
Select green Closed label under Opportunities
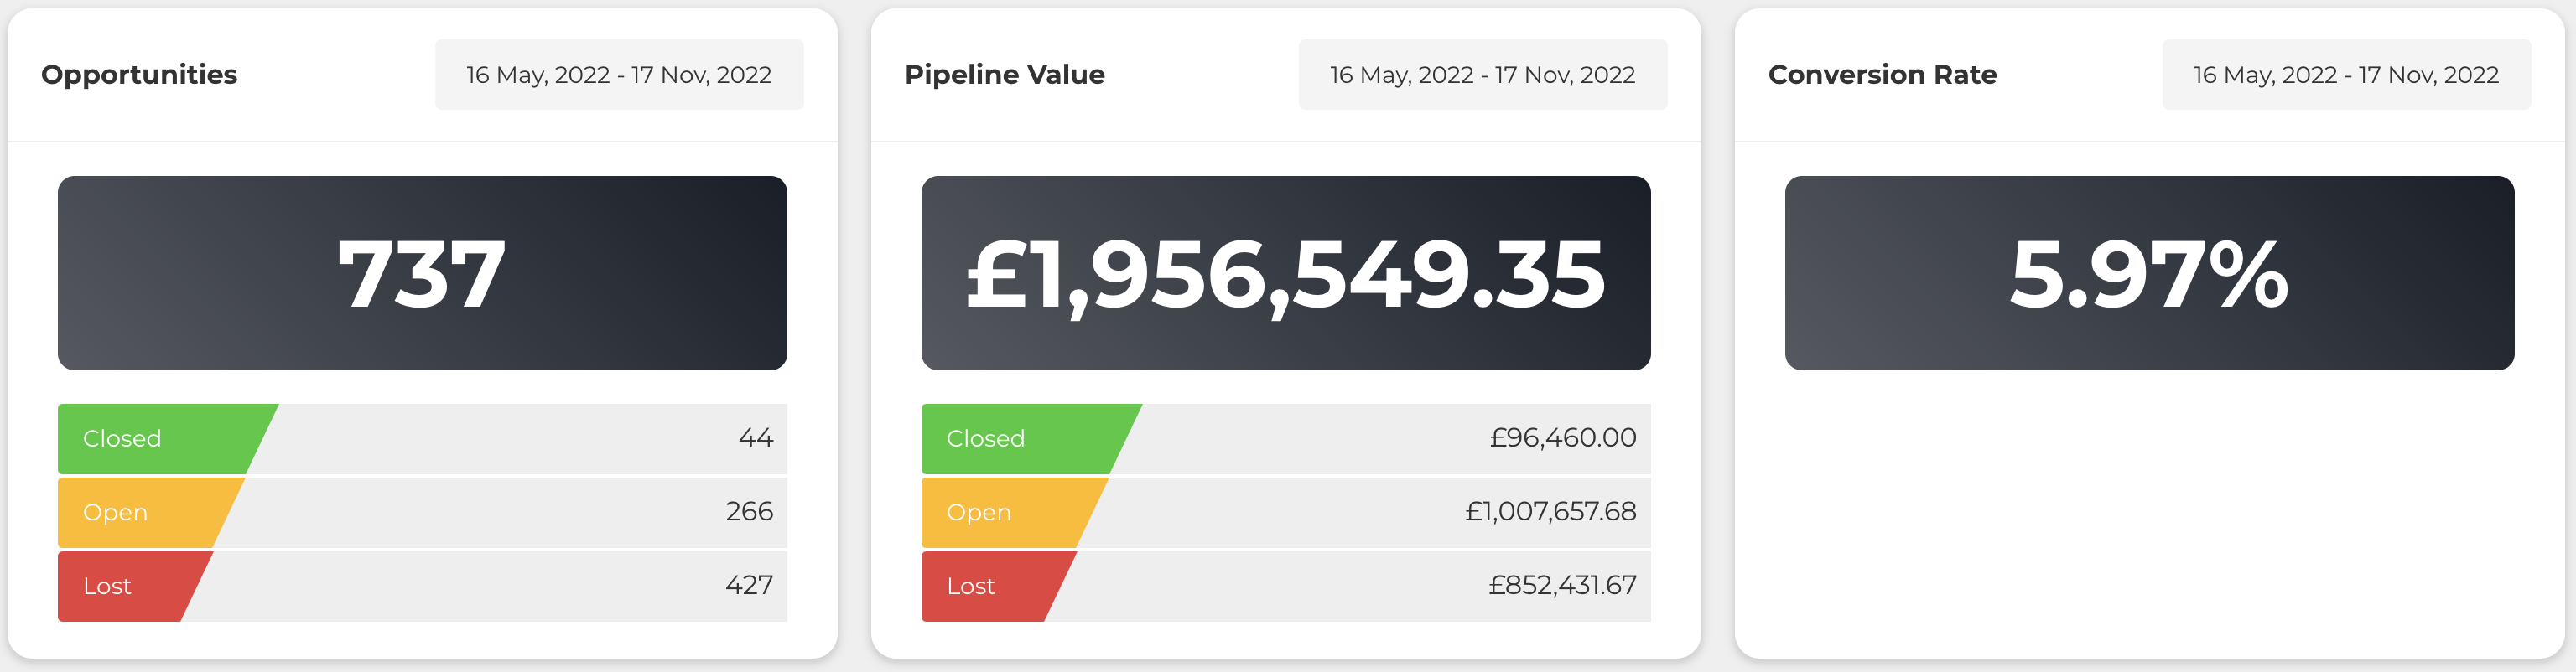coord(123,438)
